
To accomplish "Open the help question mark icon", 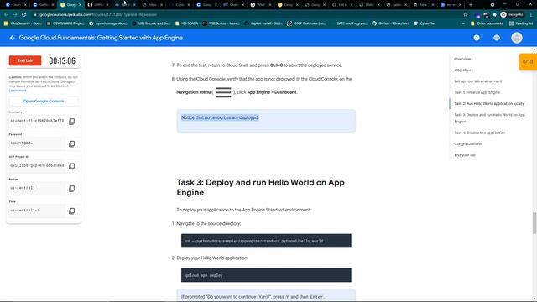I will click(x=477, y=38).
